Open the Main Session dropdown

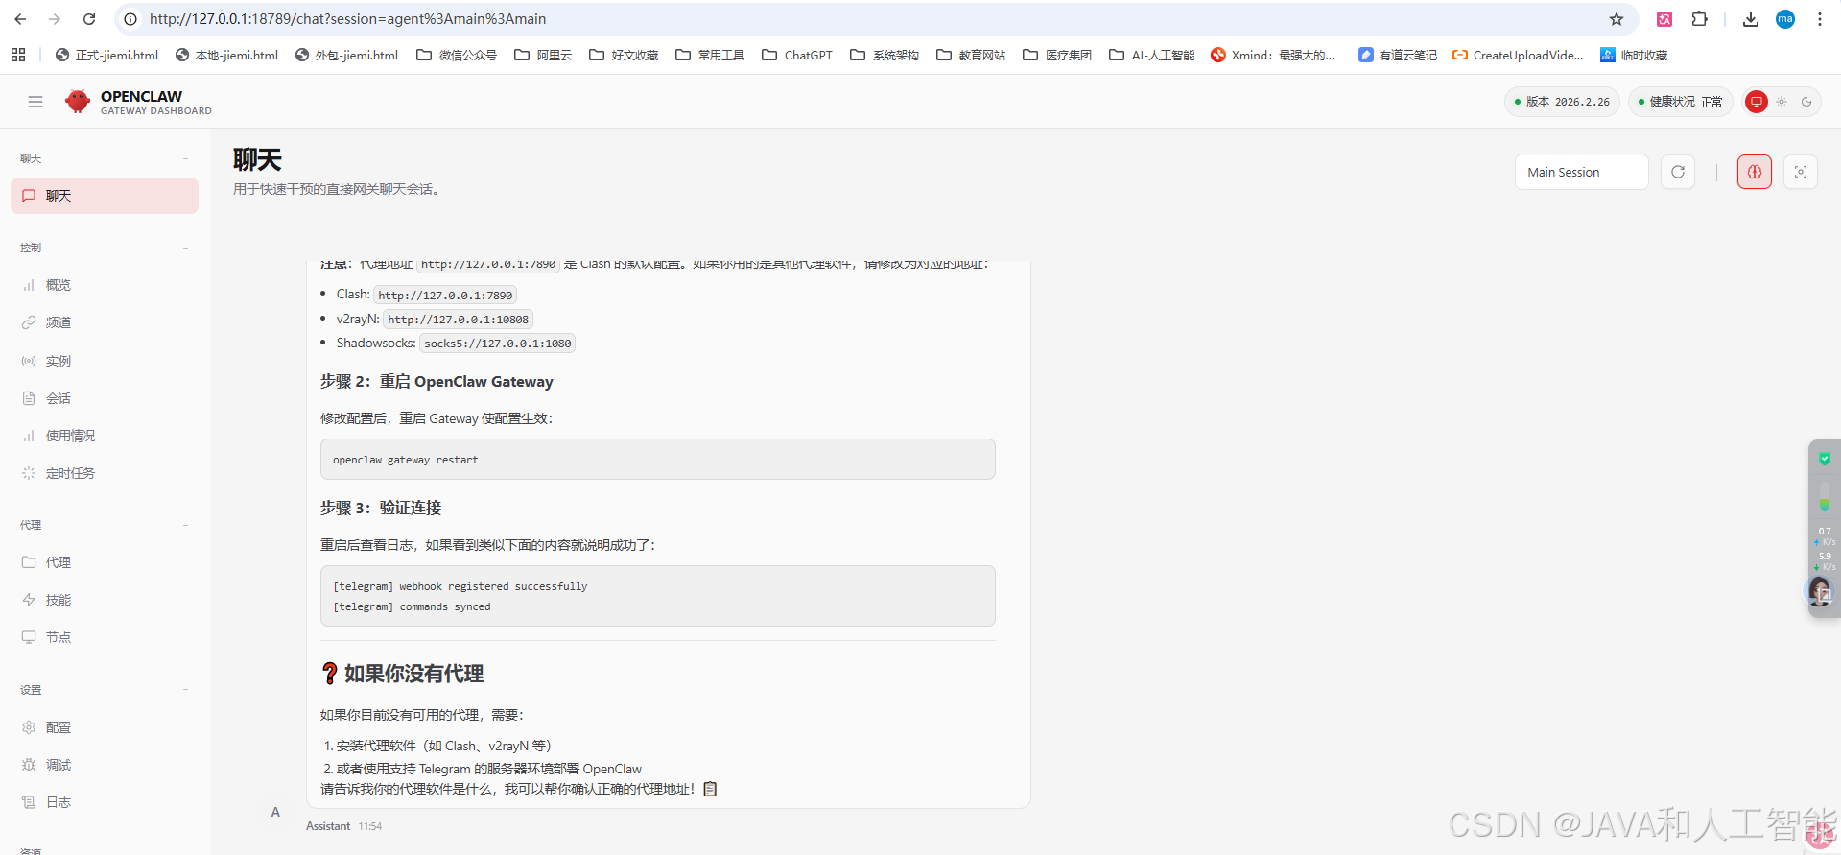1581,172
